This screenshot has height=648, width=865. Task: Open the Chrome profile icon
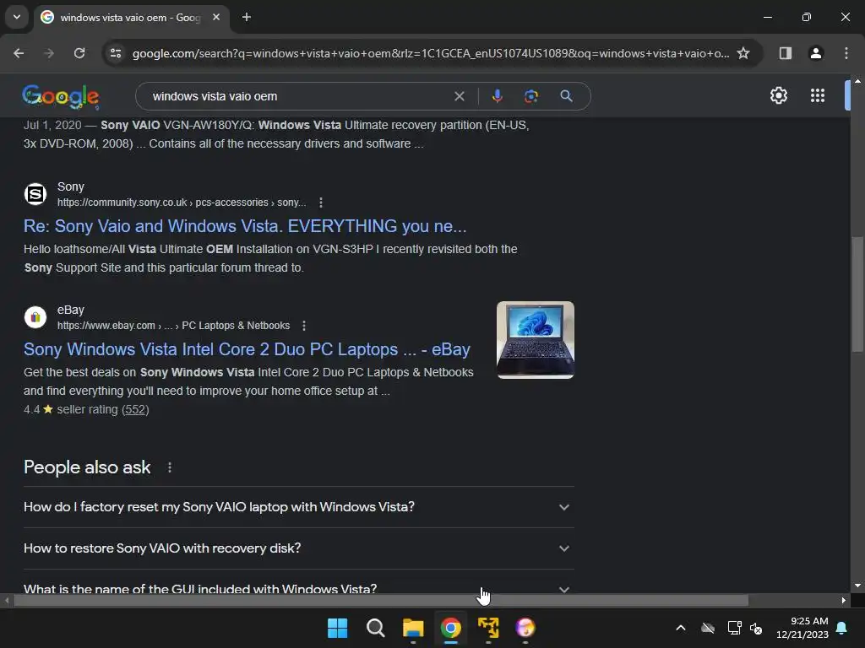pyautogui.click(x=816, y=53)
